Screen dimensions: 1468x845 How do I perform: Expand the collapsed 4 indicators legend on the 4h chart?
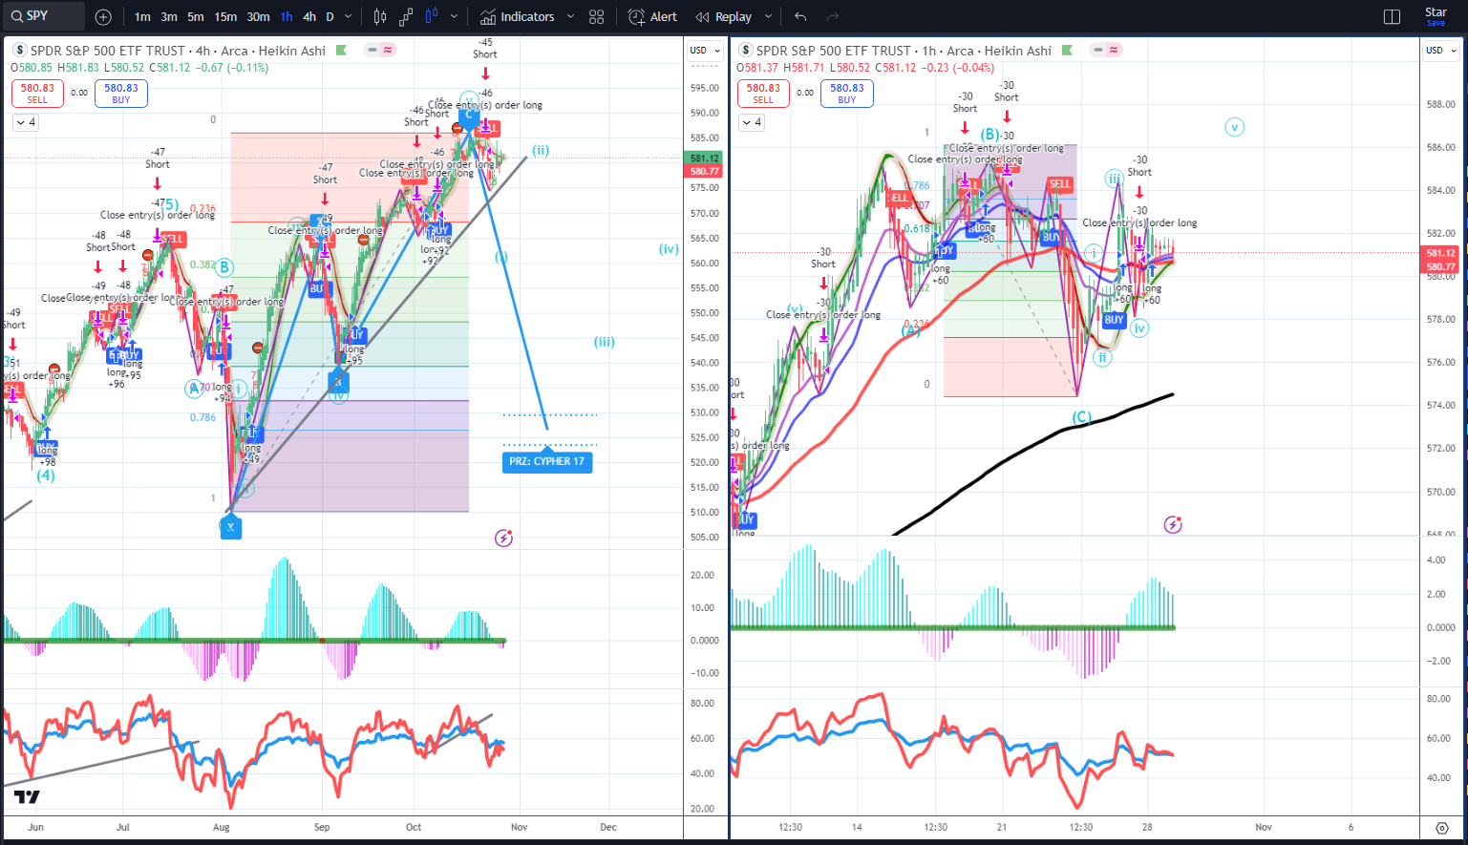coord(25,122)
